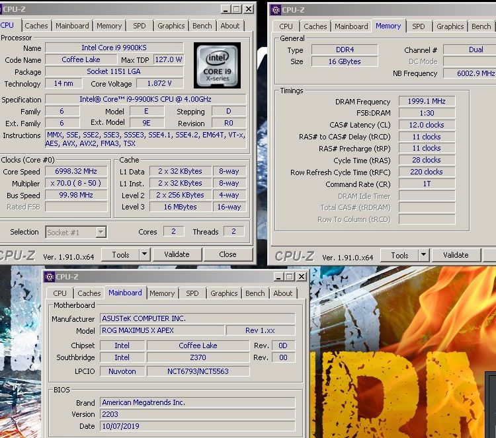Image resolution: width=496 pixels, height=438 pixels.
Task: Click the DRAM Frequency value '1999.1 MHz'
Action: [427, 101]
